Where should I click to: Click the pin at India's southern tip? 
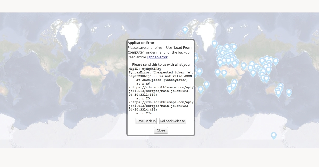click(253, 73)
